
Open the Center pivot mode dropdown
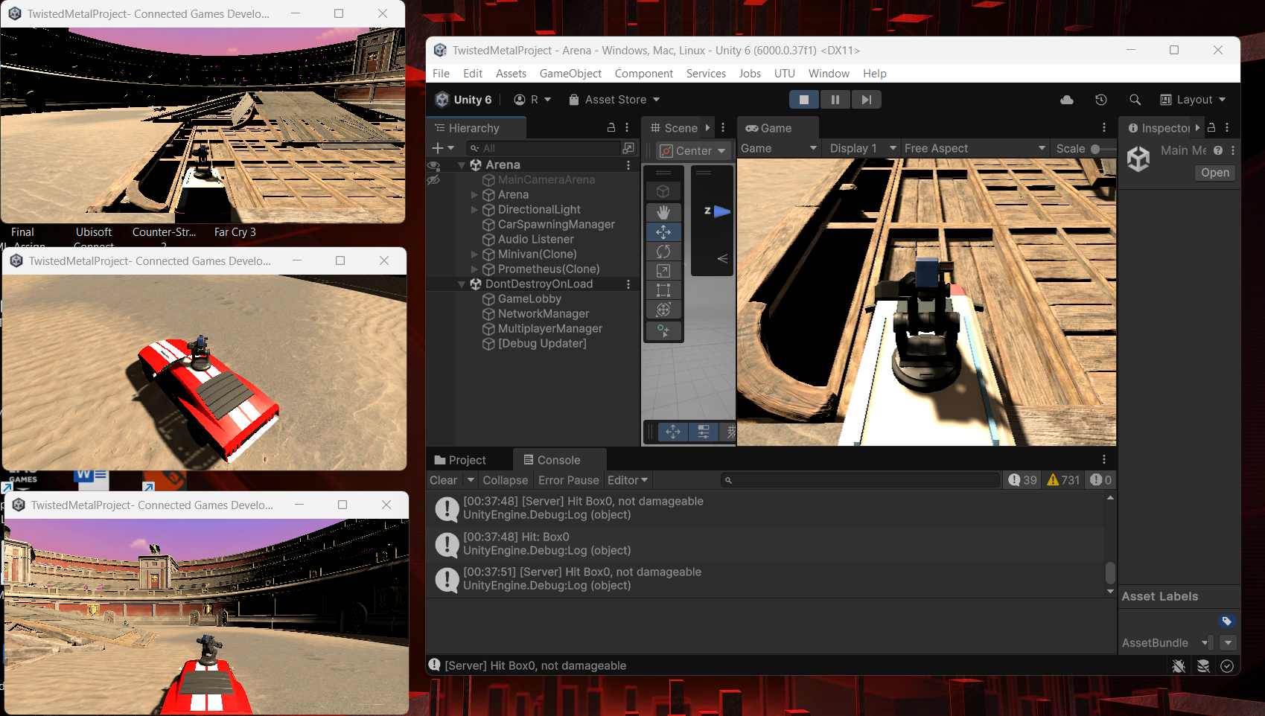(x=692, y=151)
